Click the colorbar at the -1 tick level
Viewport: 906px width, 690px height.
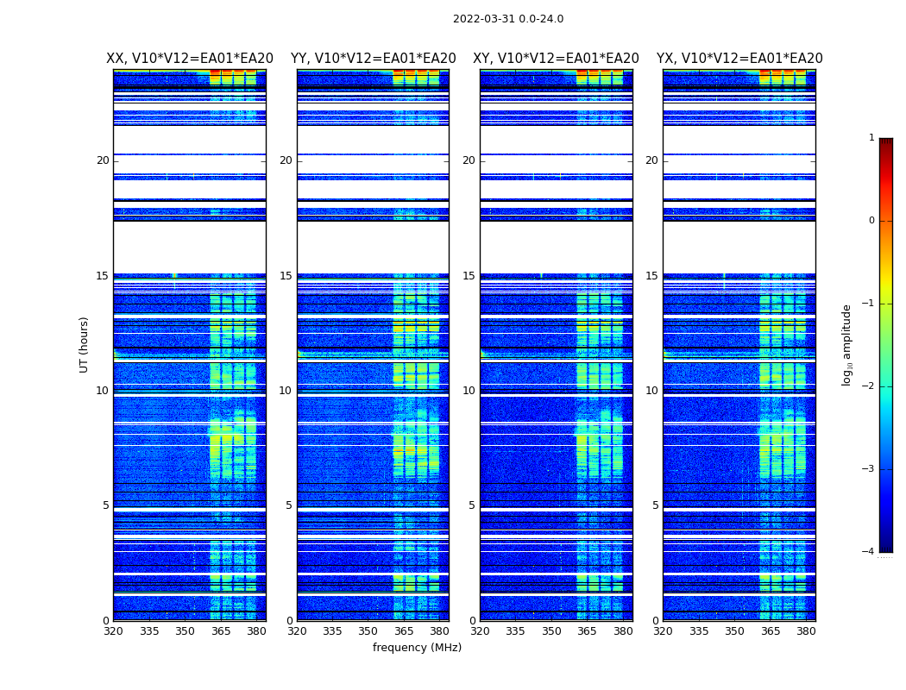886,304
